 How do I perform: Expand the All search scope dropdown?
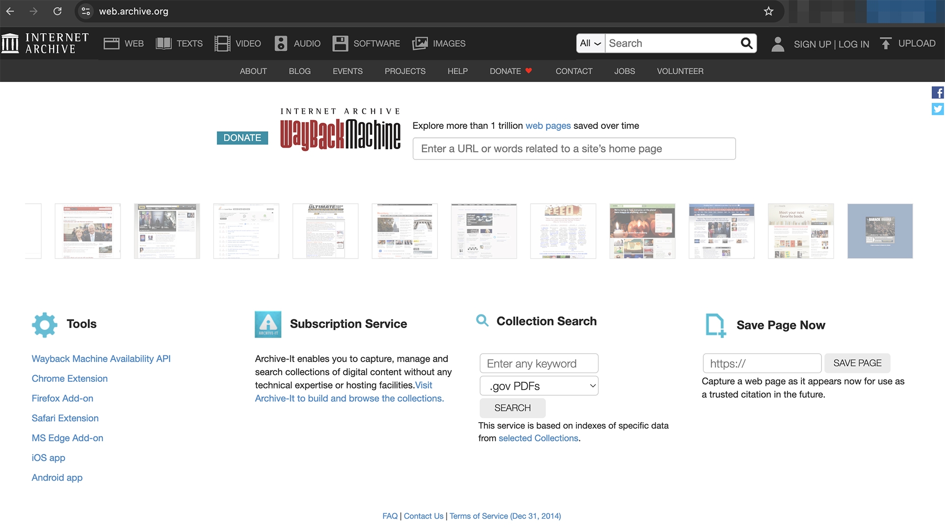coord(591,43)
